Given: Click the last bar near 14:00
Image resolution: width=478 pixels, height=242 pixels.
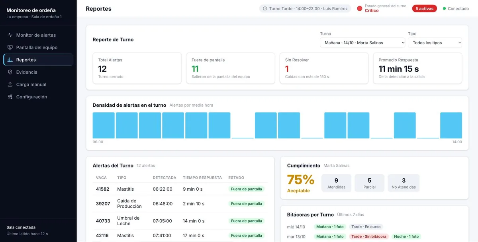Looking at the screenshot, I should click(x=451, y=125).
